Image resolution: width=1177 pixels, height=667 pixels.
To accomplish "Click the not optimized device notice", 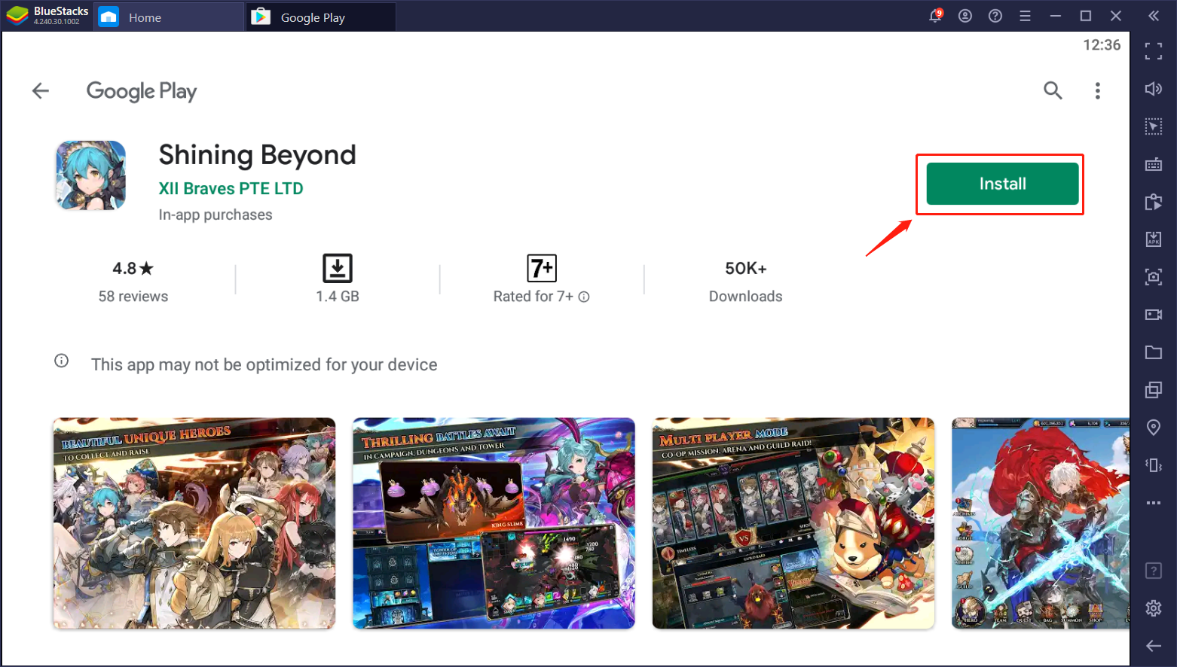I will coord(264,365).
